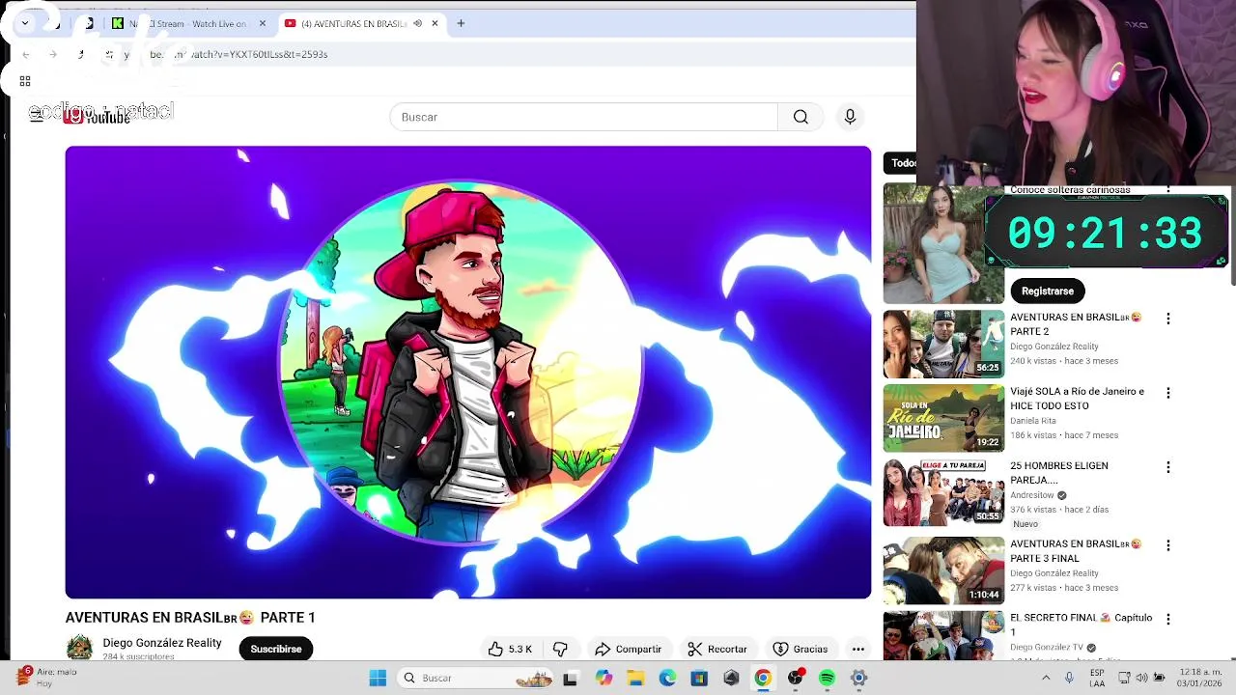This screenshot has height=695, width=1236.
Task: Open a new browser tab
Action: (461, 23)
